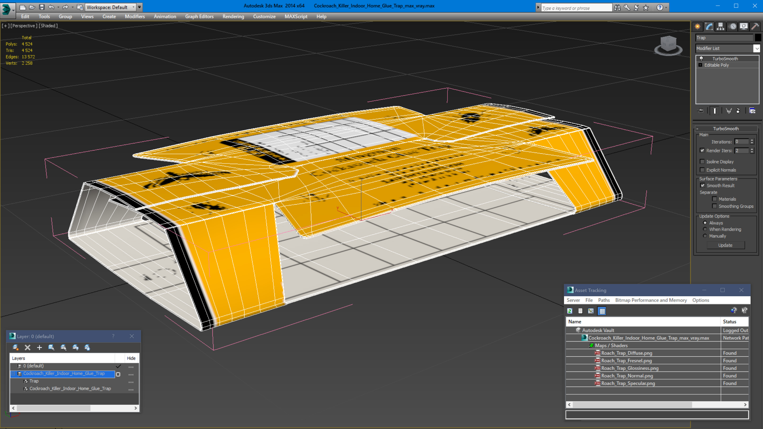Click the object color swatch beside Trap

point(758,38)
